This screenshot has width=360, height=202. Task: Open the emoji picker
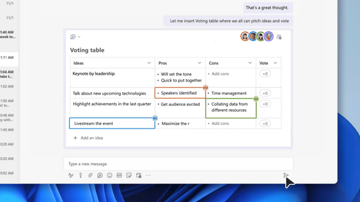[109, 175]
